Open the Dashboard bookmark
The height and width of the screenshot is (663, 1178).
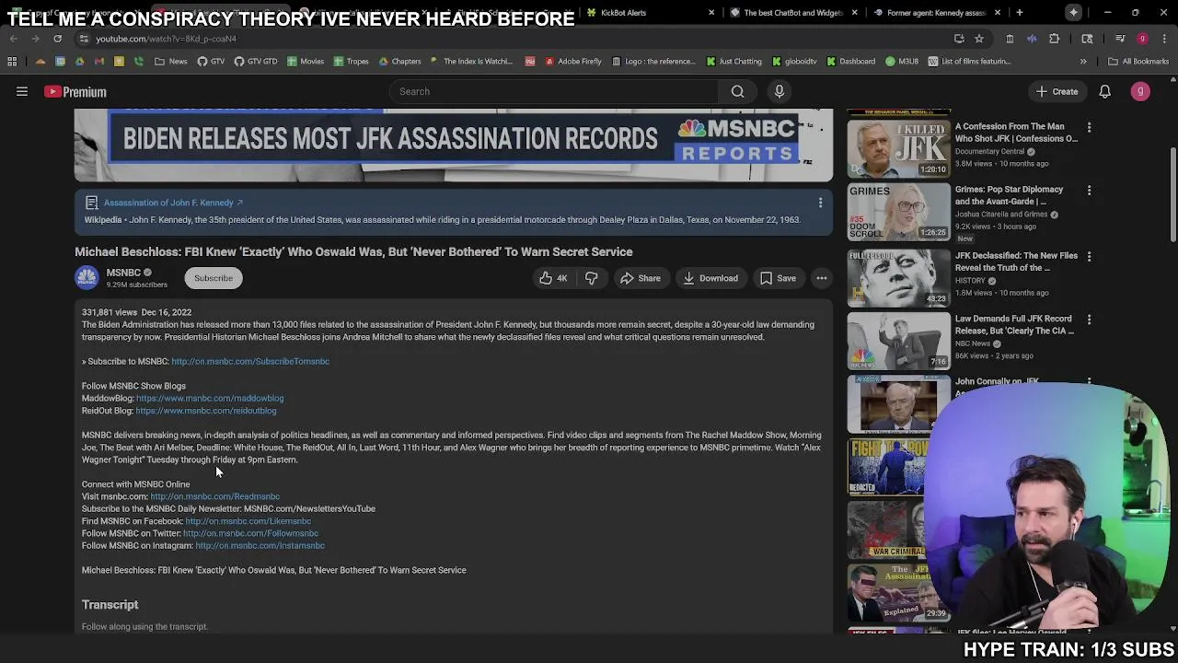(851, 62)
